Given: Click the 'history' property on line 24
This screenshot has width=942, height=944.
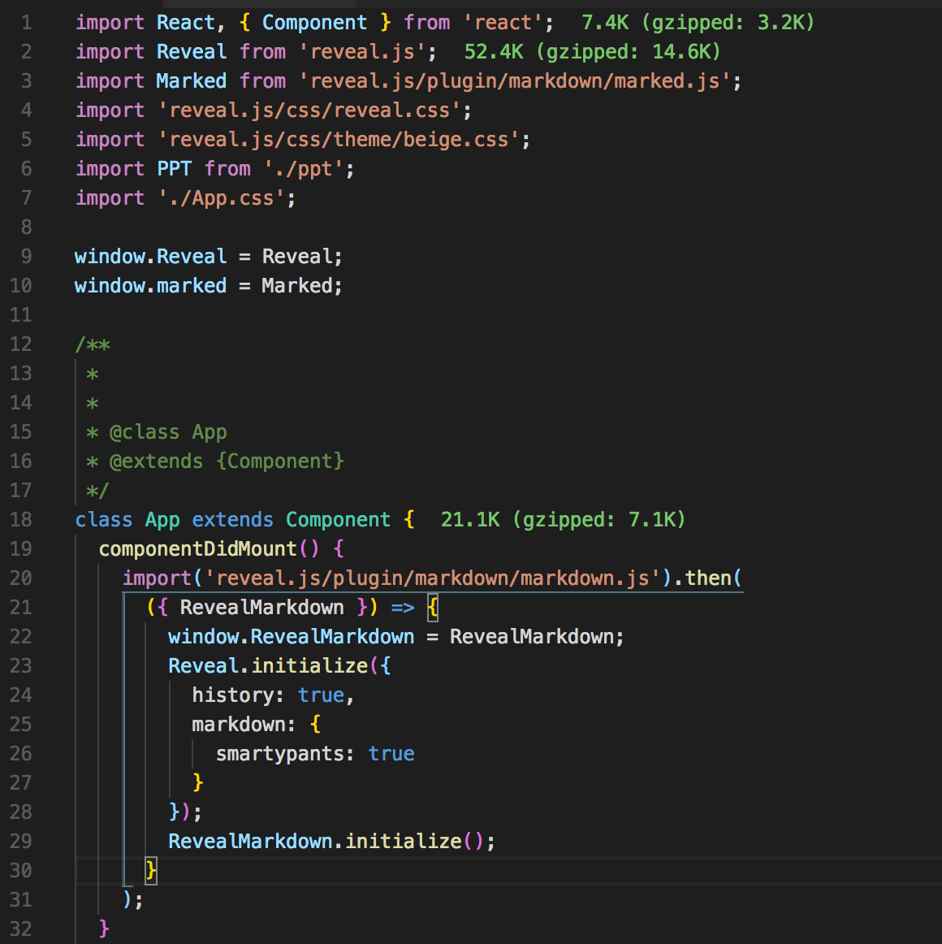Looking at the screenshot, I should (x=232, y=695).
